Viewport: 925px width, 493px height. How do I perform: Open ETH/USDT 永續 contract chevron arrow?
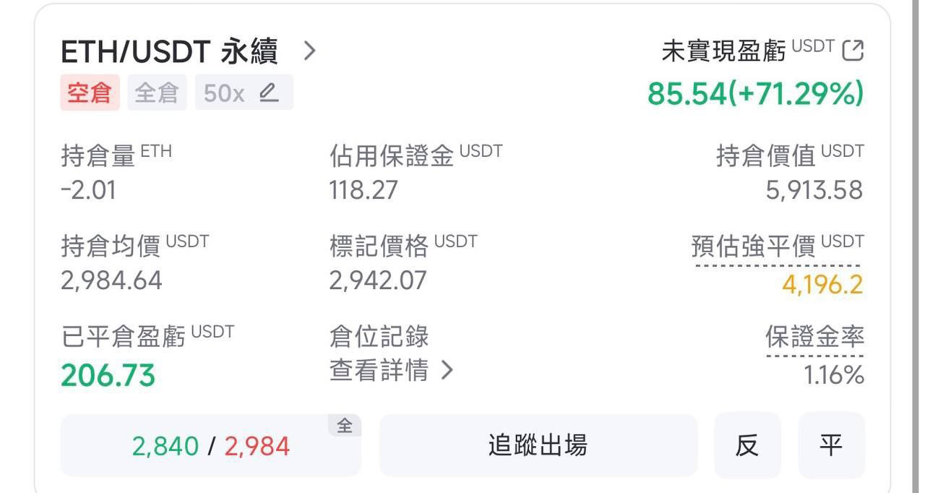click(x=309, y=51)
